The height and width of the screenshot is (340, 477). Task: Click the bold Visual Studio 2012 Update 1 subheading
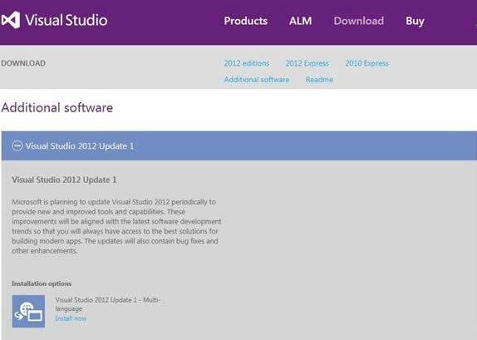tap(64, 180)
